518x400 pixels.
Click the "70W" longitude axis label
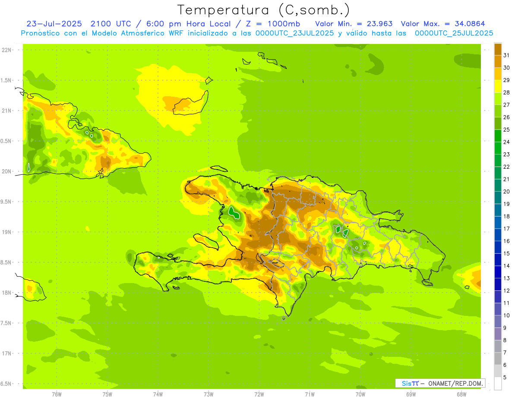point(360,394)
